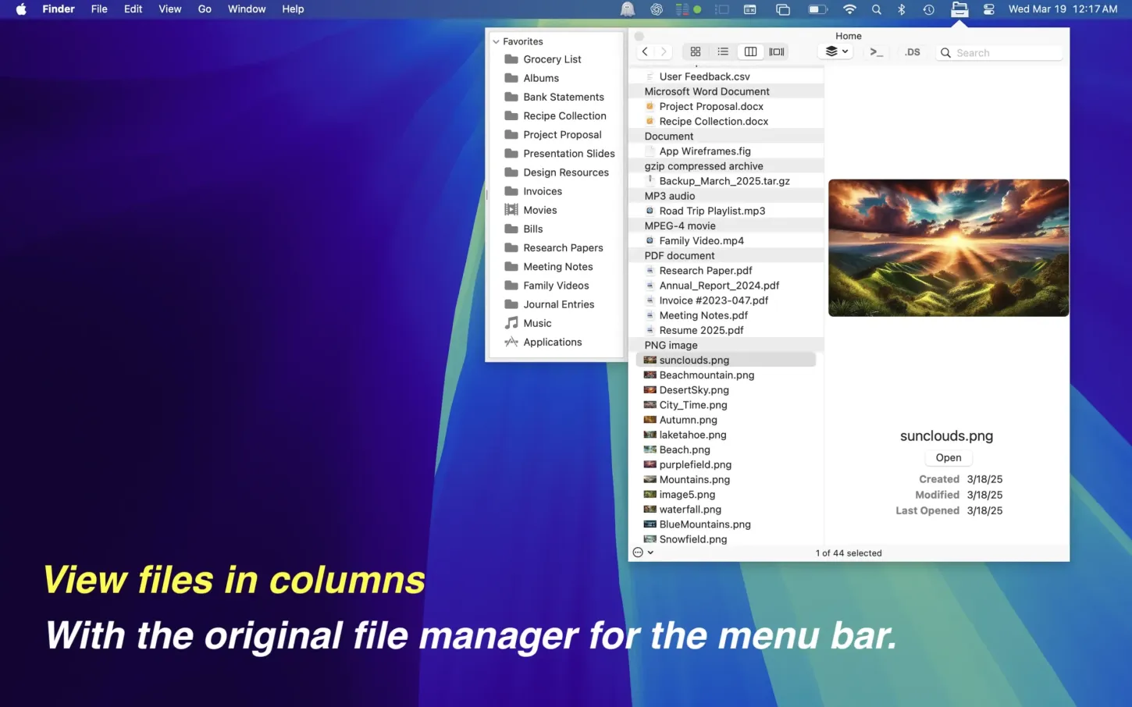Collapse the Favorites section
1132x707 pixels.
click(496, 42)
